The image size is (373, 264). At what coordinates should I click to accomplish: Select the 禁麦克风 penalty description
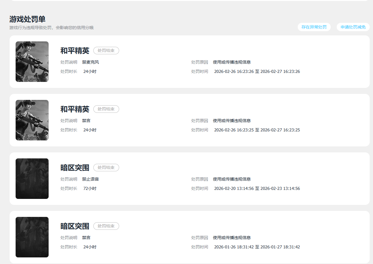pos(91,62)
